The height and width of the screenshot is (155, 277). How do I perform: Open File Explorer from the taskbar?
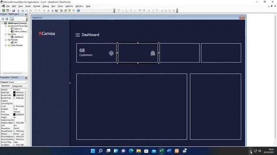[138, 151]
